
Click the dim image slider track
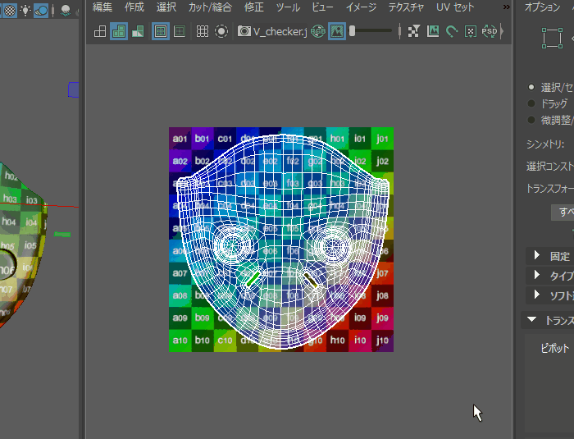(x=371, y=31)
